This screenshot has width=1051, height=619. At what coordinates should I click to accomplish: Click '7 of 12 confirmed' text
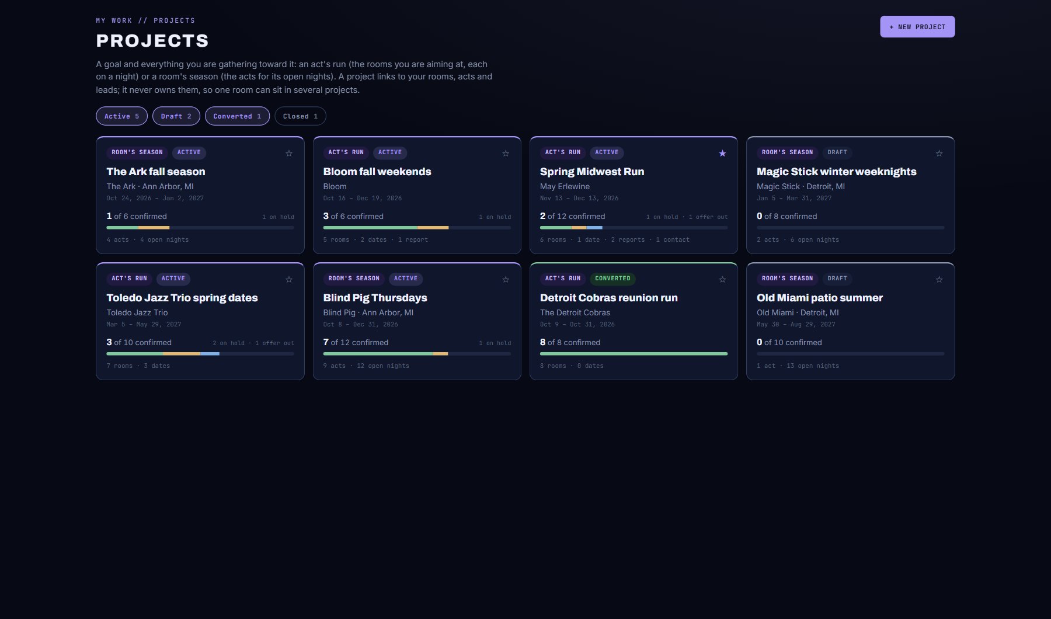(356, 342)
